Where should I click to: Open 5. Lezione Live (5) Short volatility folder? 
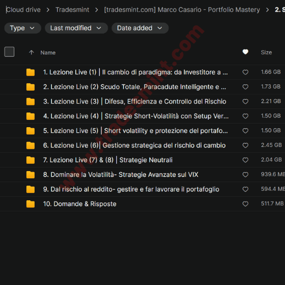[x=135, y=131]
